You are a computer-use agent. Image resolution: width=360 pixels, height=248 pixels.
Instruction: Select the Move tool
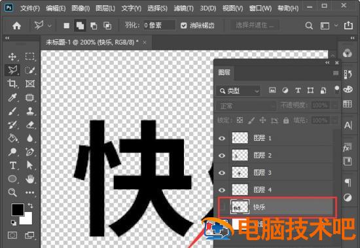coord(12,56)
